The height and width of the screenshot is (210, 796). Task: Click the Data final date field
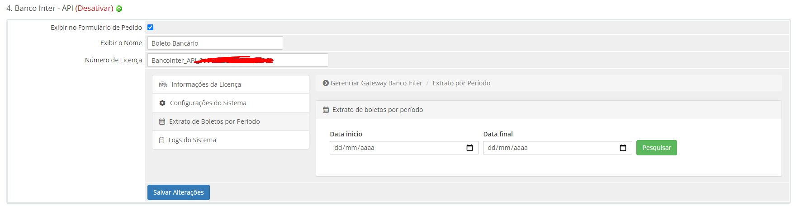coord(557,148)
